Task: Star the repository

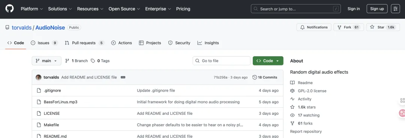Action: tap(383, 27)
